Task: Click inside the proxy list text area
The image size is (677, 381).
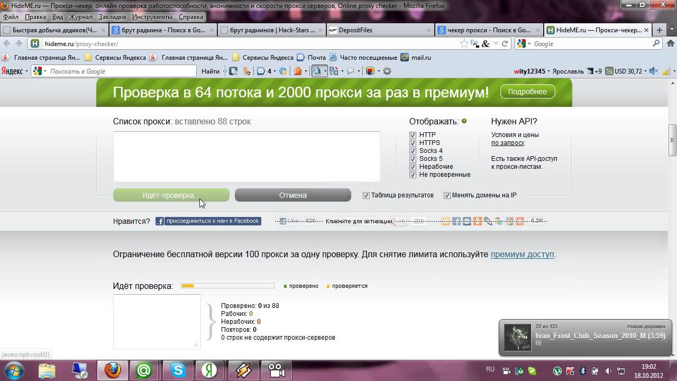Action: coord(246,157)
